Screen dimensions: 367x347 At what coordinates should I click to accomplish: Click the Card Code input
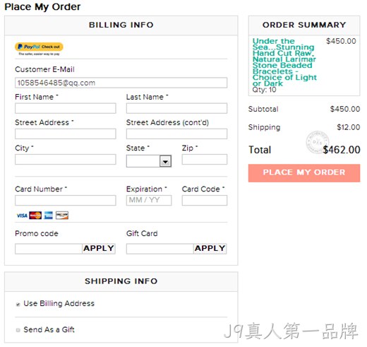point(205,201)
